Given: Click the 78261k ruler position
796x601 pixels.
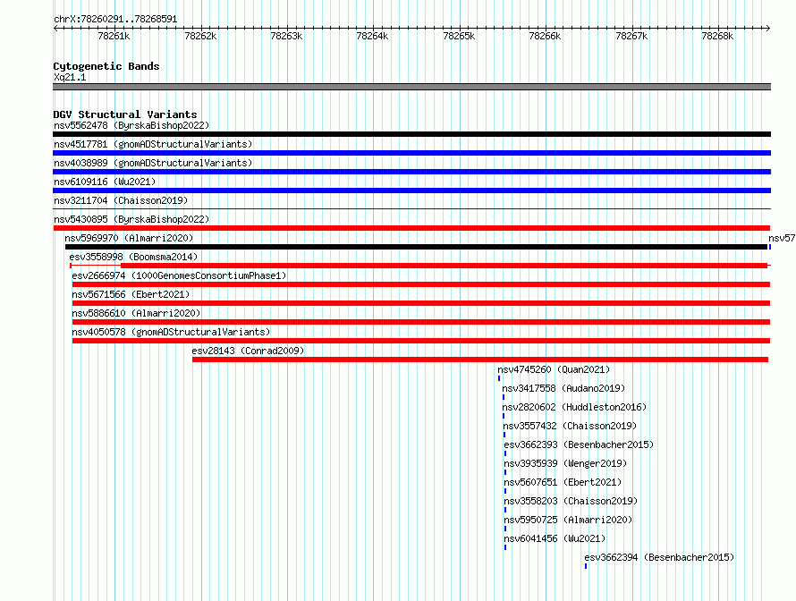Looking at the screenshot, I should point(114,36).
